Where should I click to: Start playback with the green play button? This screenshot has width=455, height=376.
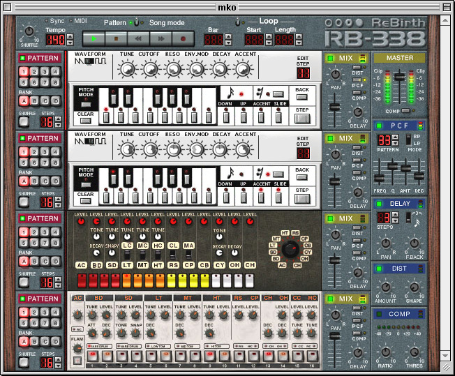(x=94, y=38)
